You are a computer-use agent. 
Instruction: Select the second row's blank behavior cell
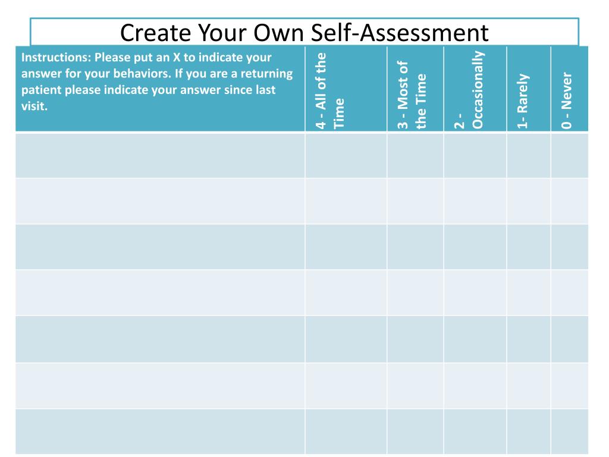coord(160,201)
